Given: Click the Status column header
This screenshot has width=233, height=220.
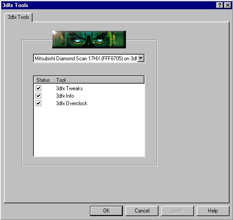Looking at the screenshot, I should pyautogui.click(x=43, y=80).
